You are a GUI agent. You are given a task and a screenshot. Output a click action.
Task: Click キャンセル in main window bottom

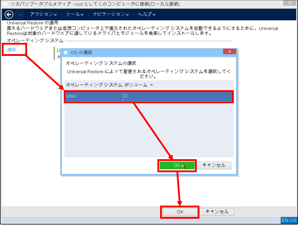(217, 211)
